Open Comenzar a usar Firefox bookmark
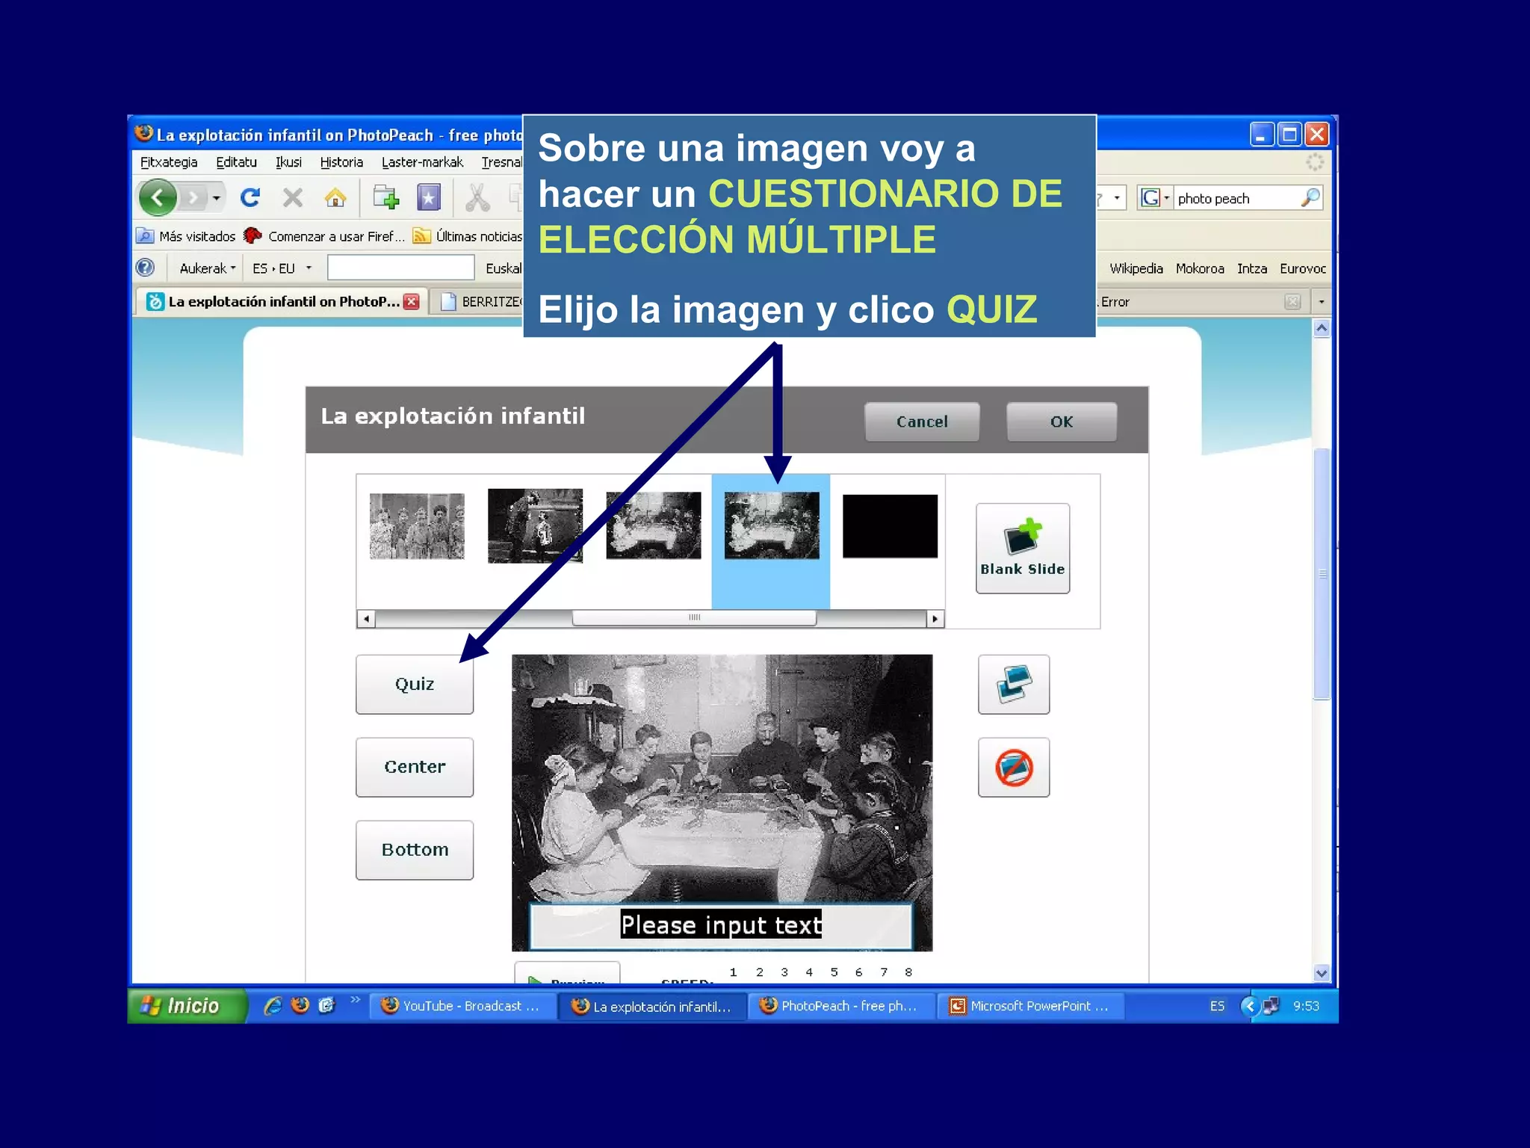This screenshot has height=1148, width=1530. pyautogui.click(x=325, y=236)
